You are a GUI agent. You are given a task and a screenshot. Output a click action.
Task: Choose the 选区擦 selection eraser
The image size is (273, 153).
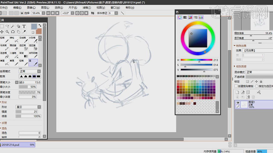pyautogui.click(x=33, y=47)
